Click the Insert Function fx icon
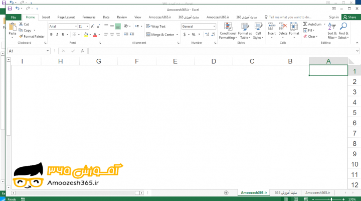 [82, 51]
